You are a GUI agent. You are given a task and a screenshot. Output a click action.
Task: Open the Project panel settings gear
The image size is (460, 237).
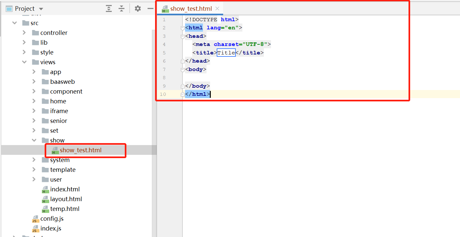[137, 8]
